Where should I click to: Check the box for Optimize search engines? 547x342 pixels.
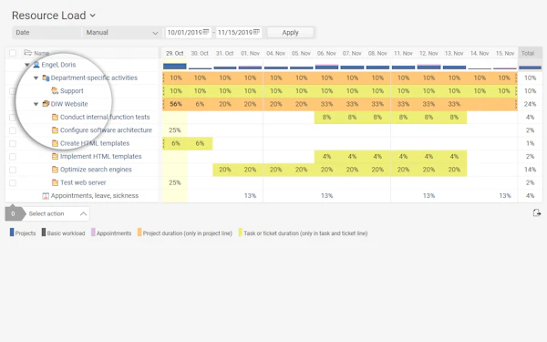[13, 170]
